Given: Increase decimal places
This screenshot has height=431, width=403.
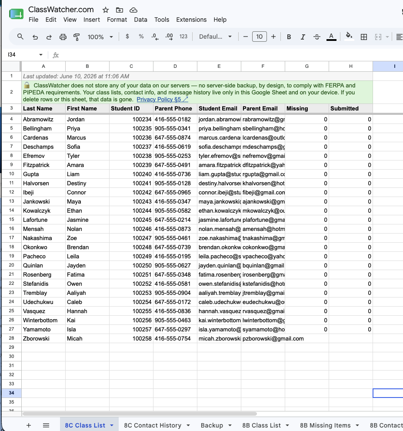Looking at the screenshot, I should (x=169, y=37).
